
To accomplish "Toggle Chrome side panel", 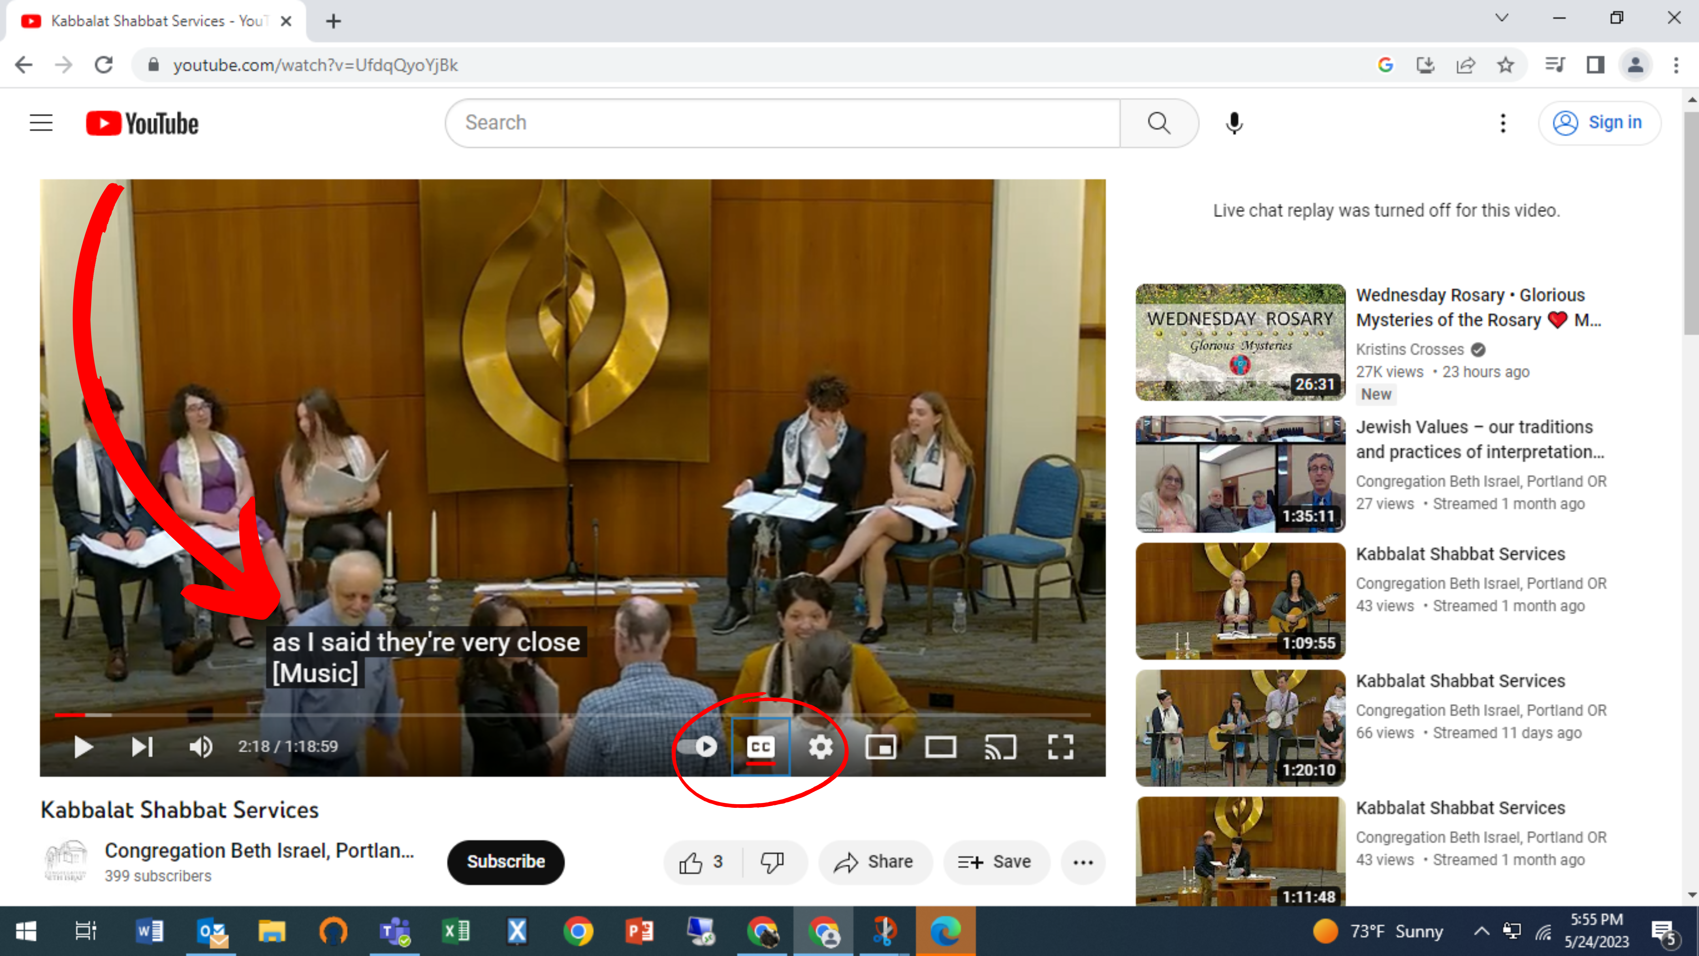I will coord(1595,65).
